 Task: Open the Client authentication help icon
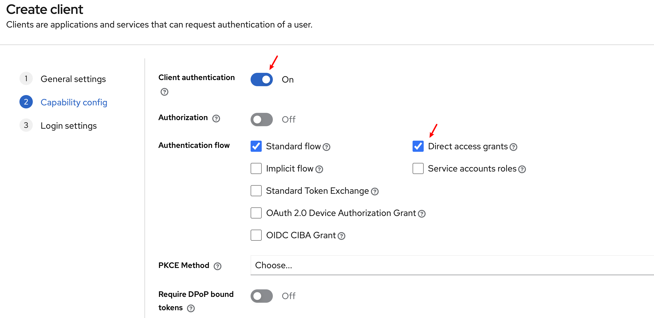point(164,92)
